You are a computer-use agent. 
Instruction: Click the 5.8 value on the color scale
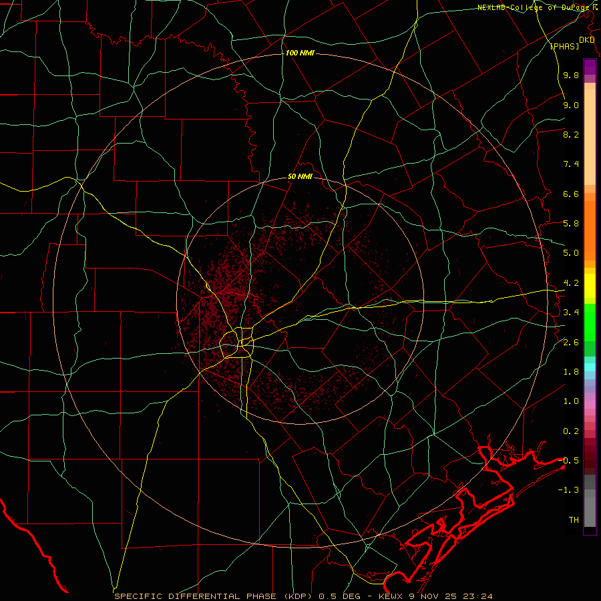(x=571, y=224)
